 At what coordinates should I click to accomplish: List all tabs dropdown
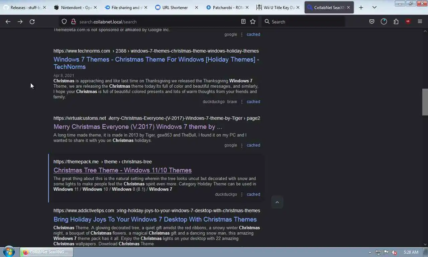pos(374,7)
